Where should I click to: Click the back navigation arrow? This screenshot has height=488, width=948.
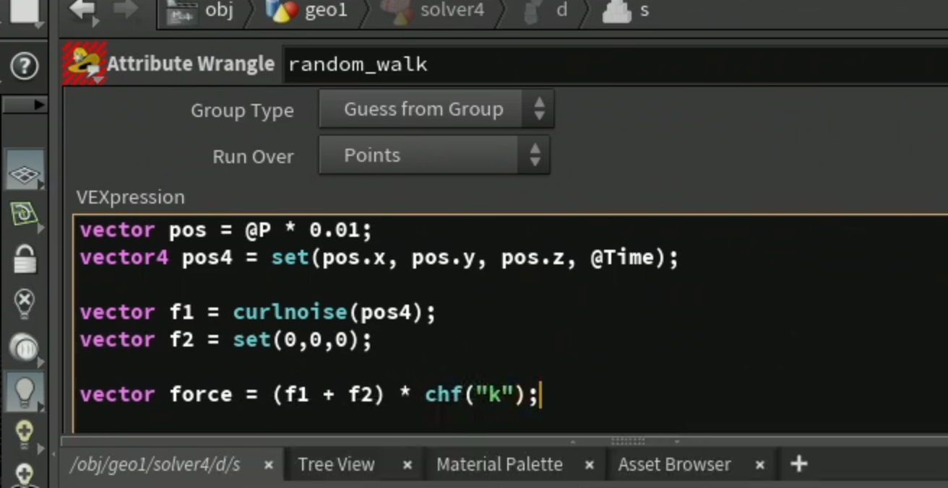[x=84, y=10]
